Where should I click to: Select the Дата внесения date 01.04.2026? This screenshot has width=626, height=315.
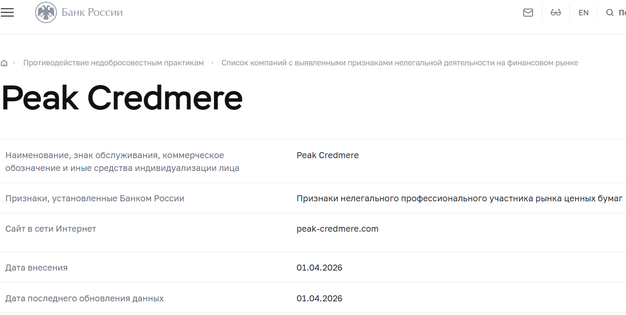[319, 268]
